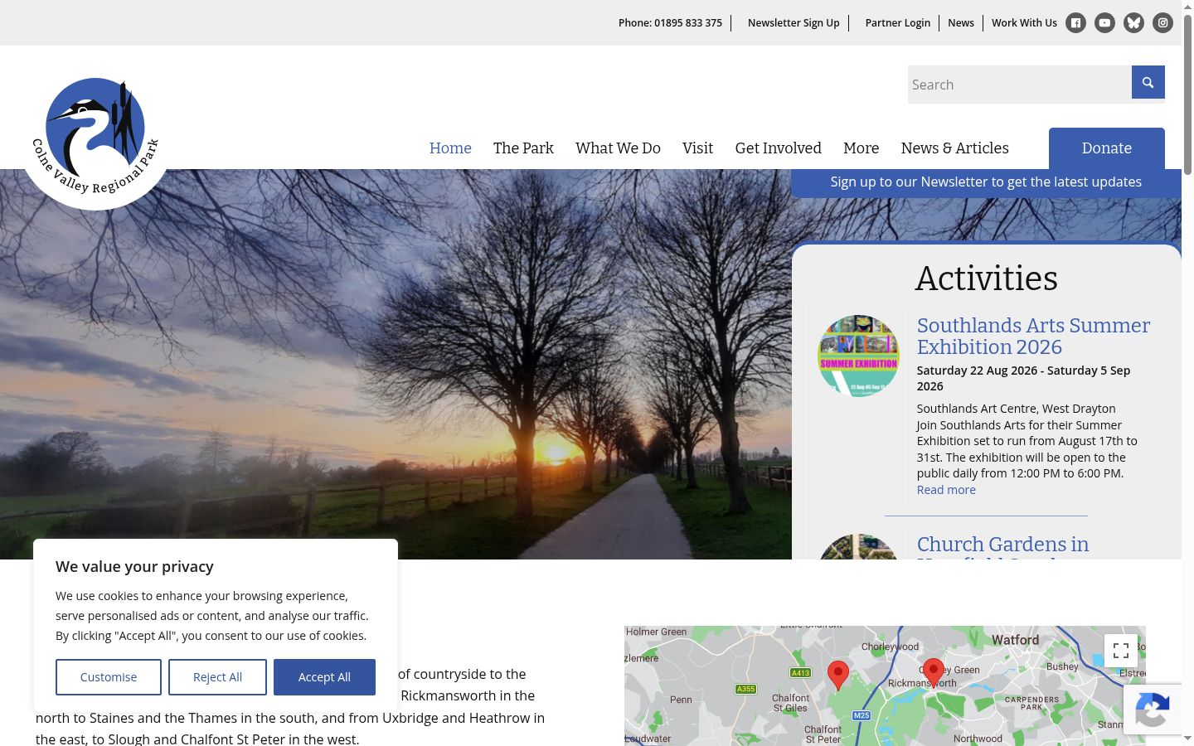
Task: Click the Donate button
Action: pyautogui.click(x=1107, y=148)
